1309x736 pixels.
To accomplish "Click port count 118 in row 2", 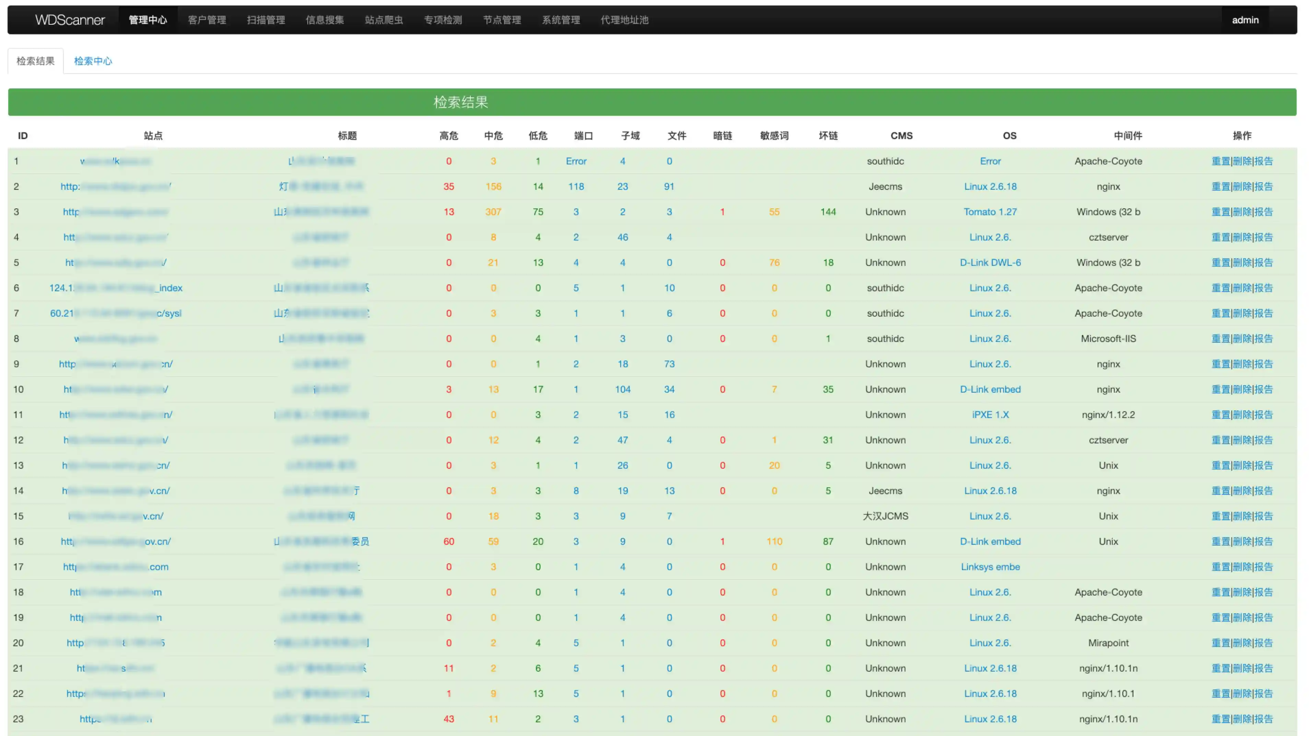I will pyautogui.click(x=576, y=186).
